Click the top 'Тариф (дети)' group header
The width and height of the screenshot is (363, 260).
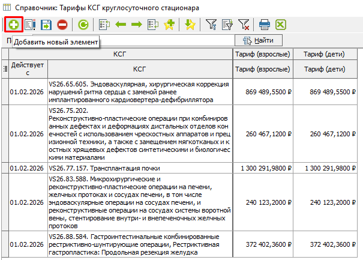(x=325, y=54)
